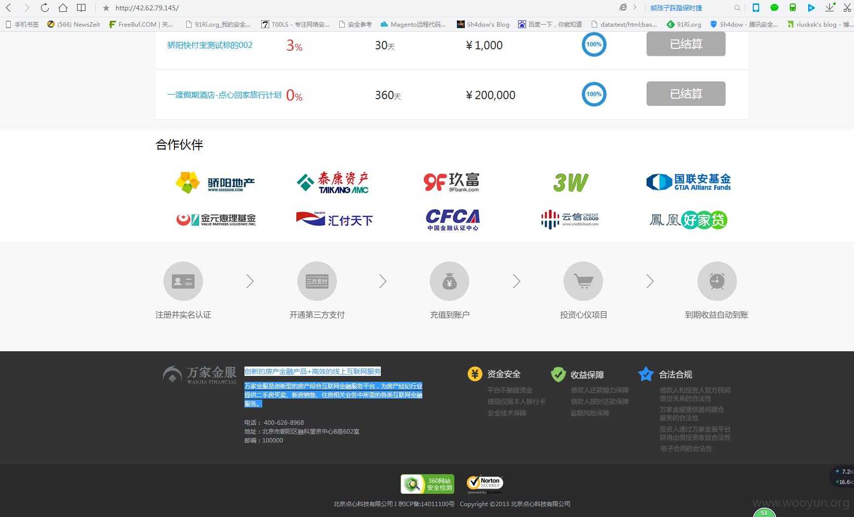Open the scissors screenshot tool
This screenshot has height=517, width=854.
point(848,7)
